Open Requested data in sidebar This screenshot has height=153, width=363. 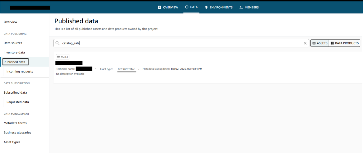pos(18,102)
